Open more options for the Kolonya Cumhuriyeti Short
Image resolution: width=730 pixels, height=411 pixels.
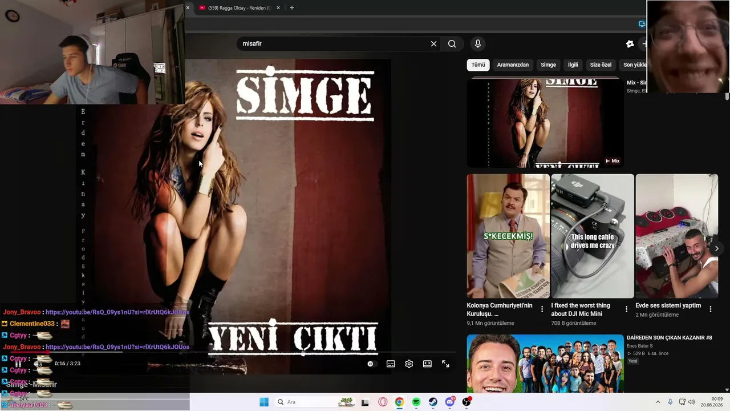click(542, 309)
